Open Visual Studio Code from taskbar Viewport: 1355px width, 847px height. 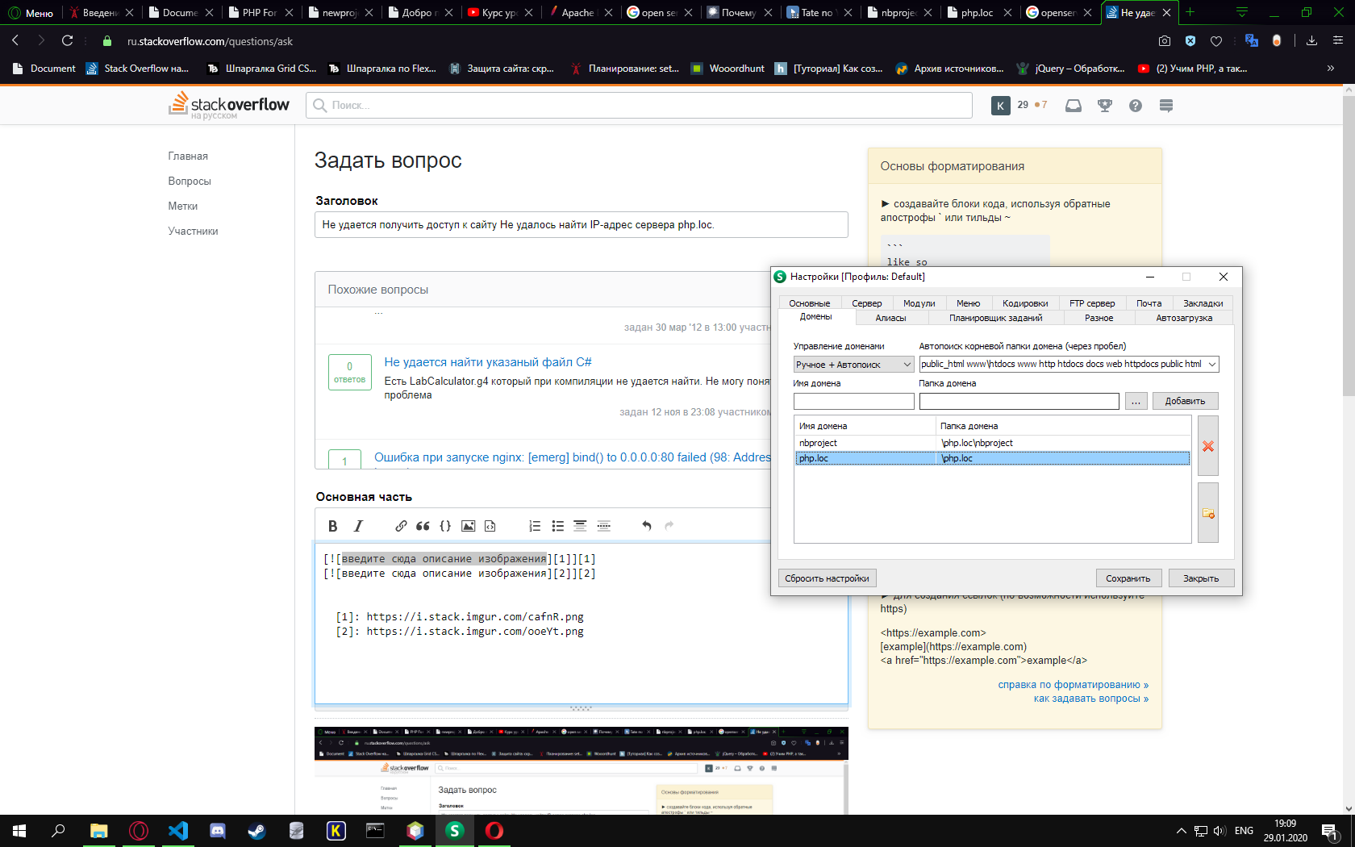[x=178, y=830]
